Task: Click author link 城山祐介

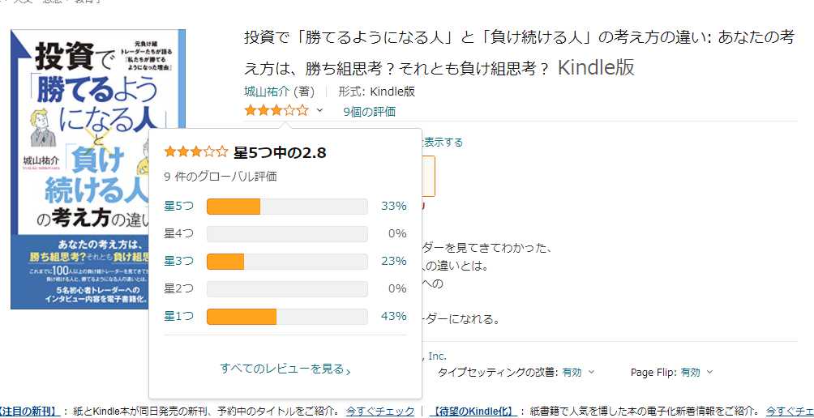Action: (267, 92)
